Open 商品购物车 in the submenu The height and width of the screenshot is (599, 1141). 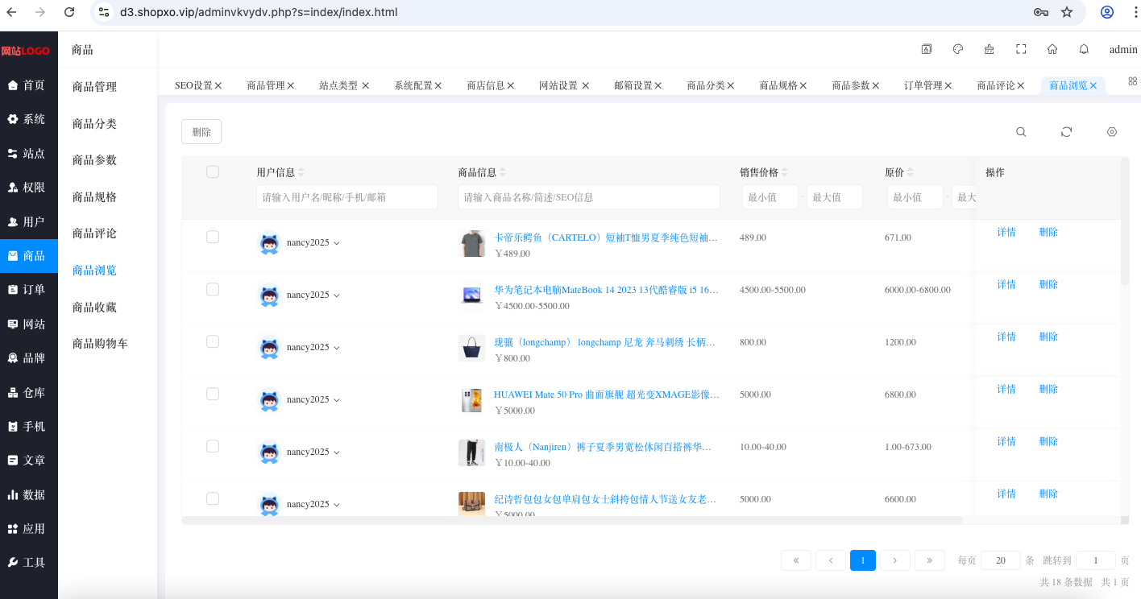100,344
